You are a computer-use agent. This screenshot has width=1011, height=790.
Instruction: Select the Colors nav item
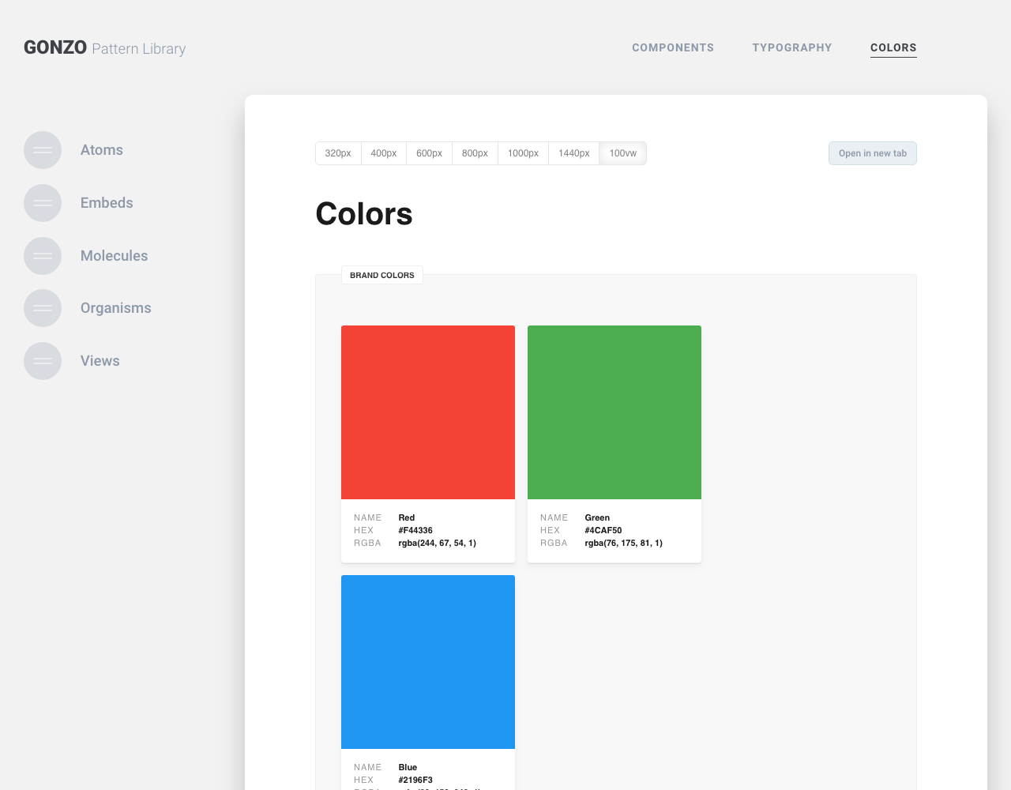893,47
